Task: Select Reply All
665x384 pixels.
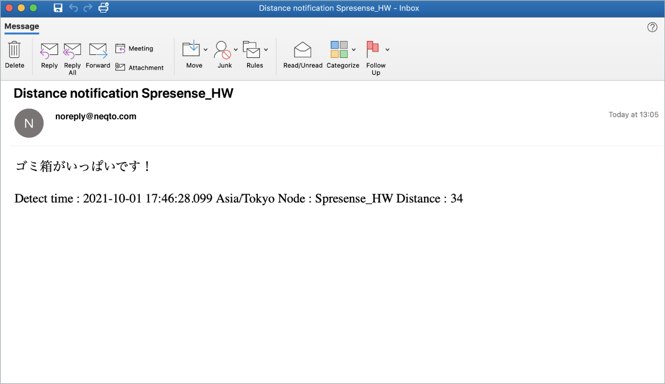Action: (x=72, y=55)
